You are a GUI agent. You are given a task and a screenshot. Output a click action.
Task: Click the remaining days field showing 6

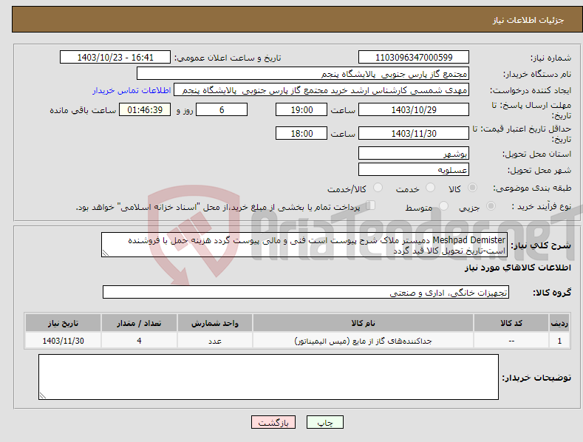click(x=222, y=109)
